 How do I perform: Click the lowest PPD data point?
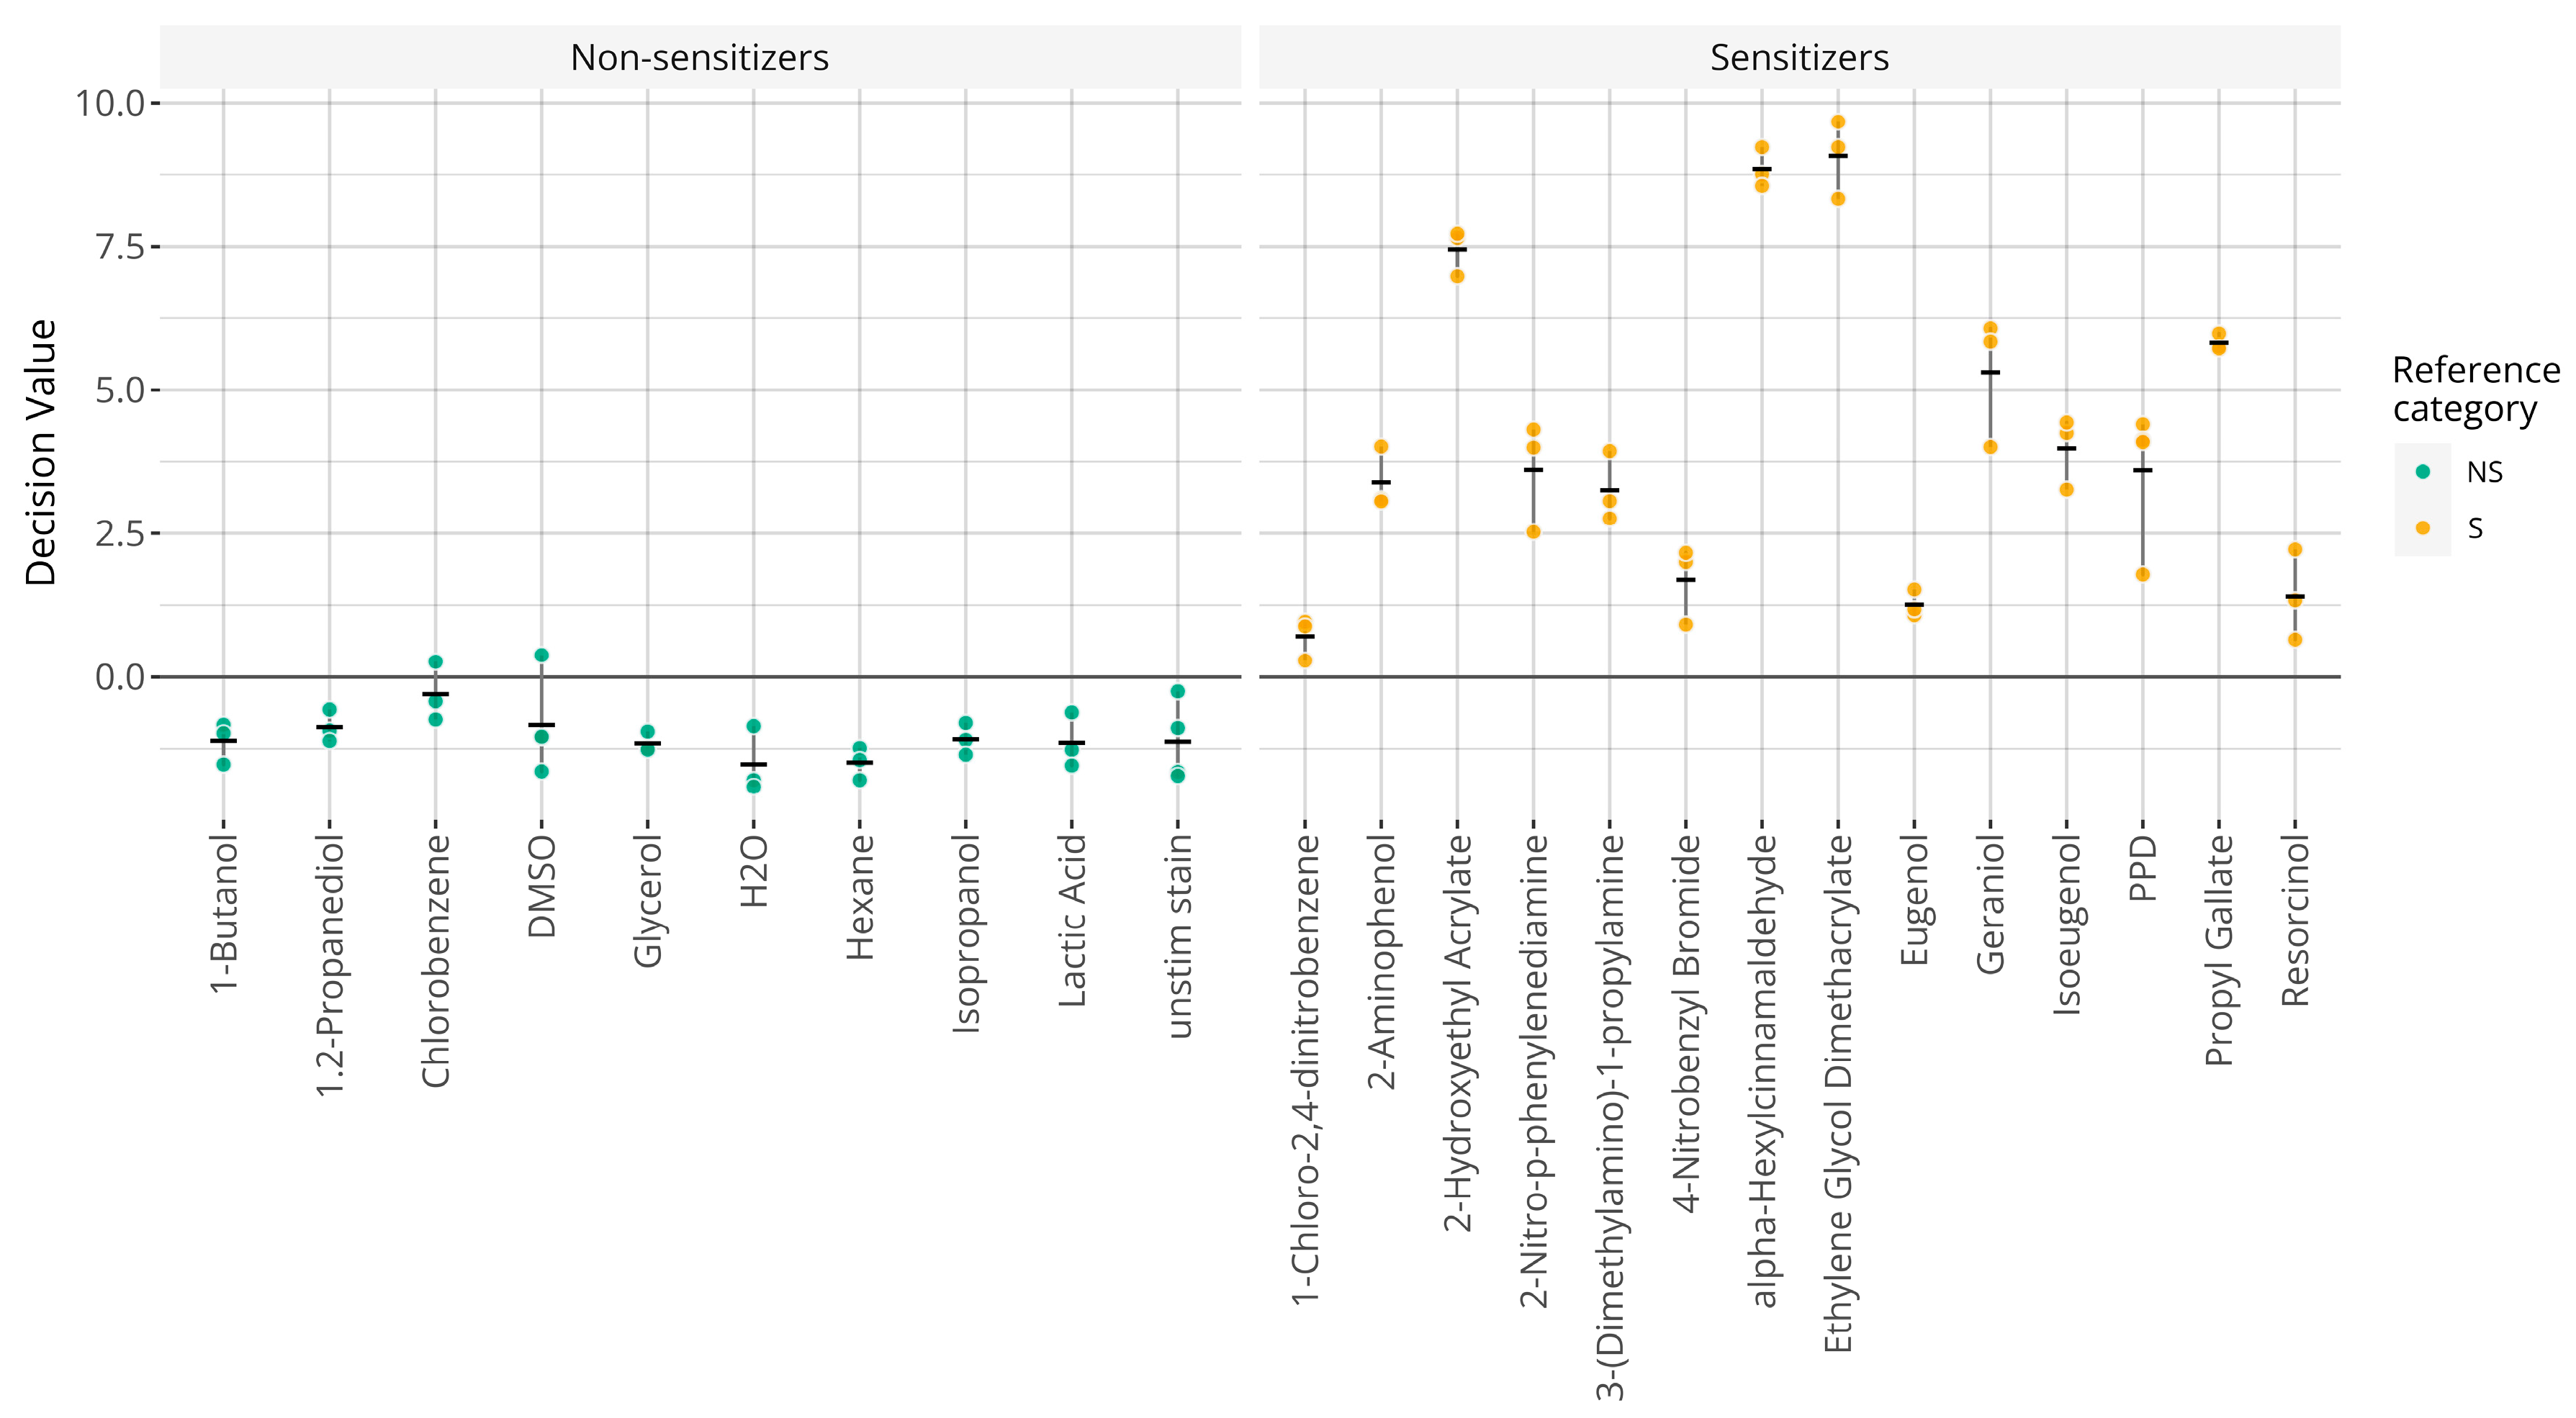(x=2142, y=575)
